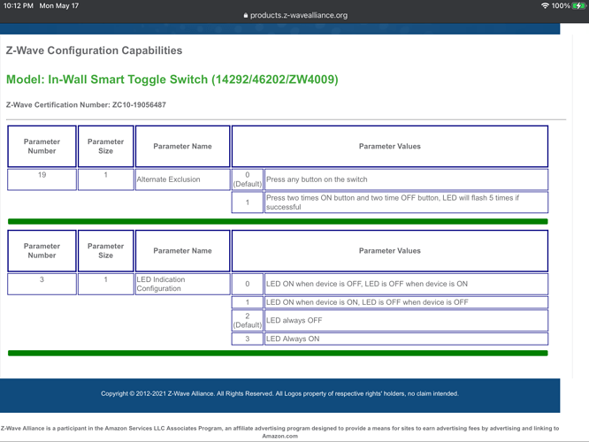Tap the lock icon beside the URL
The image size is (589, 442).
246,15
